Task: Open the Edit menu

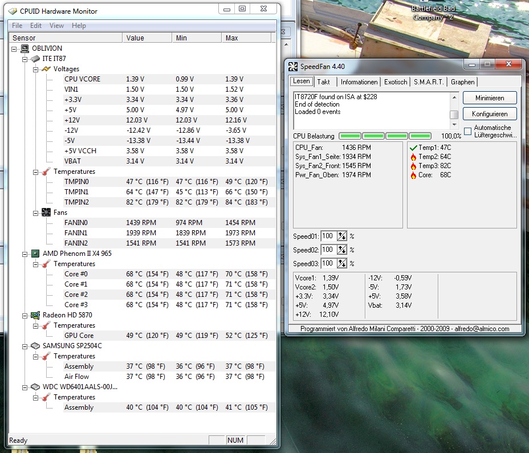Action: click(36, 26)
